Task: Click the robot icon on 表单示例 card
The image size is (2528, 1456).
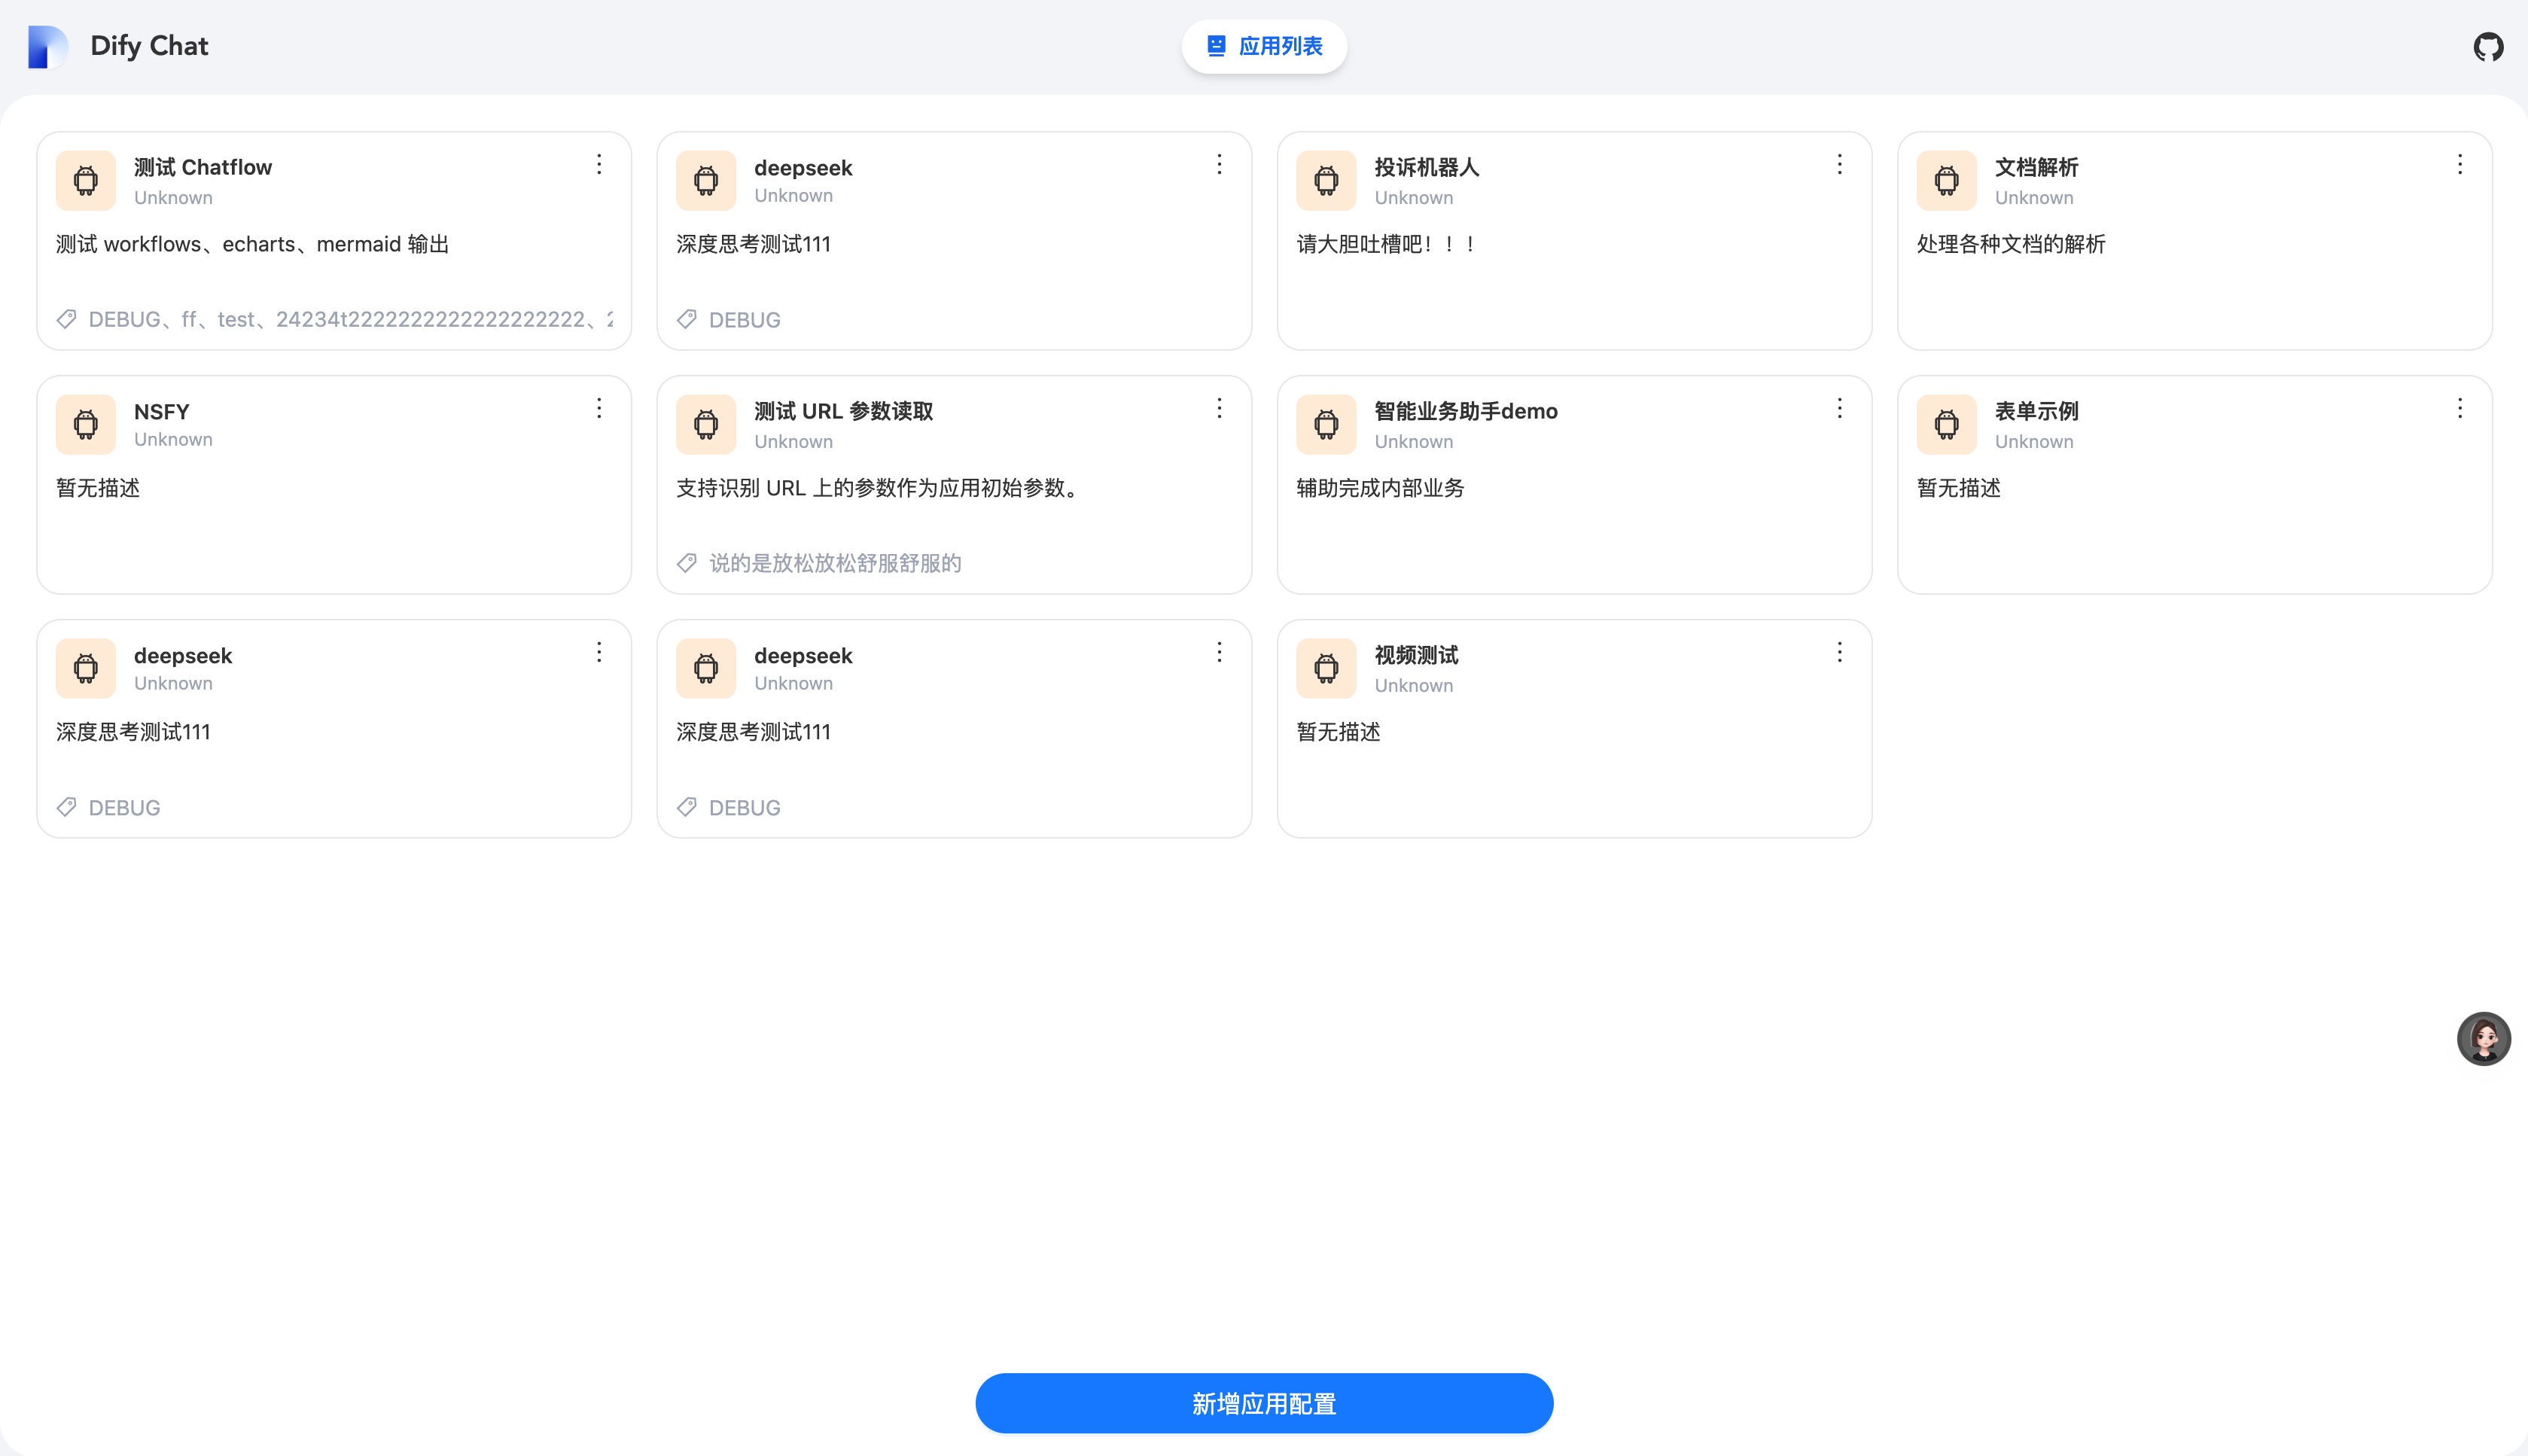Action: [x=1946, y=425]
